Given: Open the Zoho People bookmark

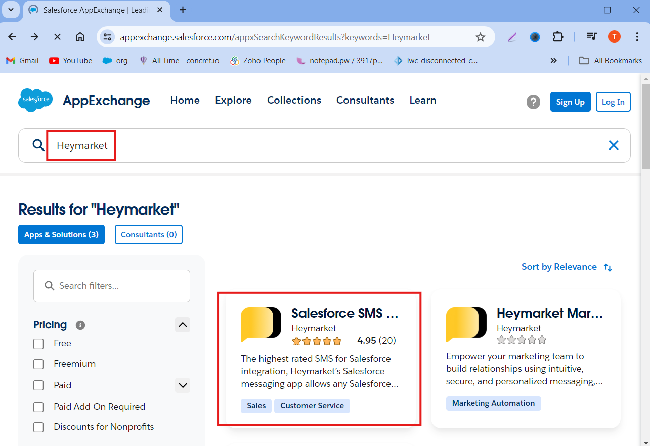Looking at the screenshot, I should click(x=258, y=60).
